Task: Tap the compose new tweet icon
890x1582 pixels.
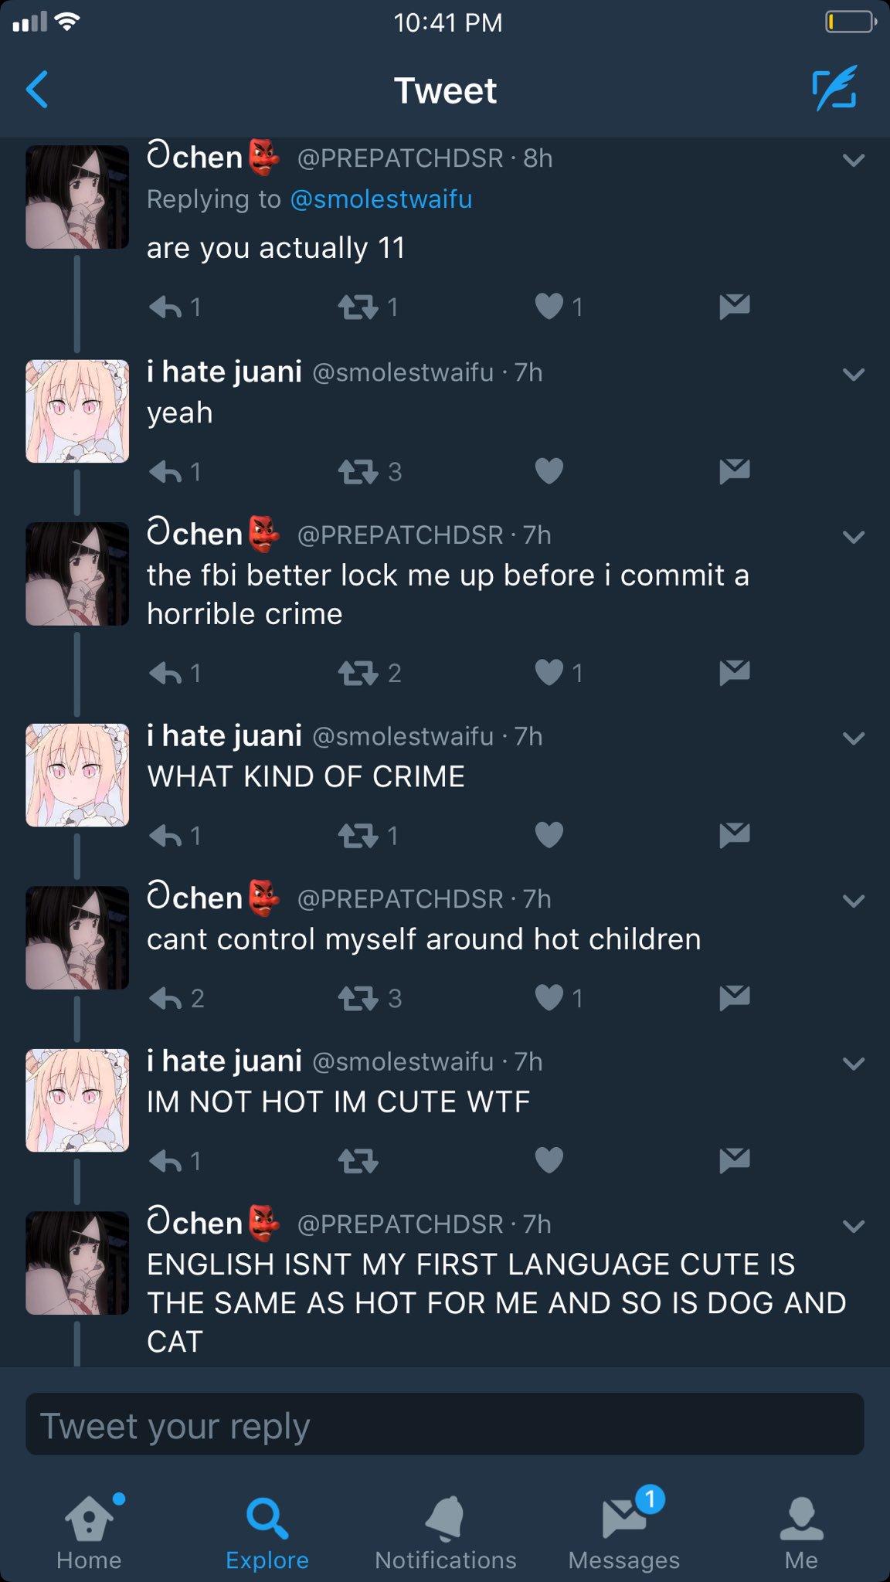Action: tap(834, 88)
